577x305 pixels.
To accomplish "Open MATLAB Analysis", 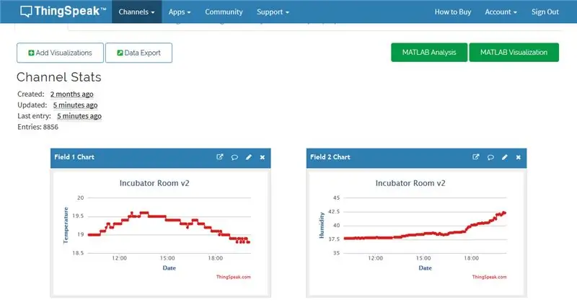I will 429,52.
